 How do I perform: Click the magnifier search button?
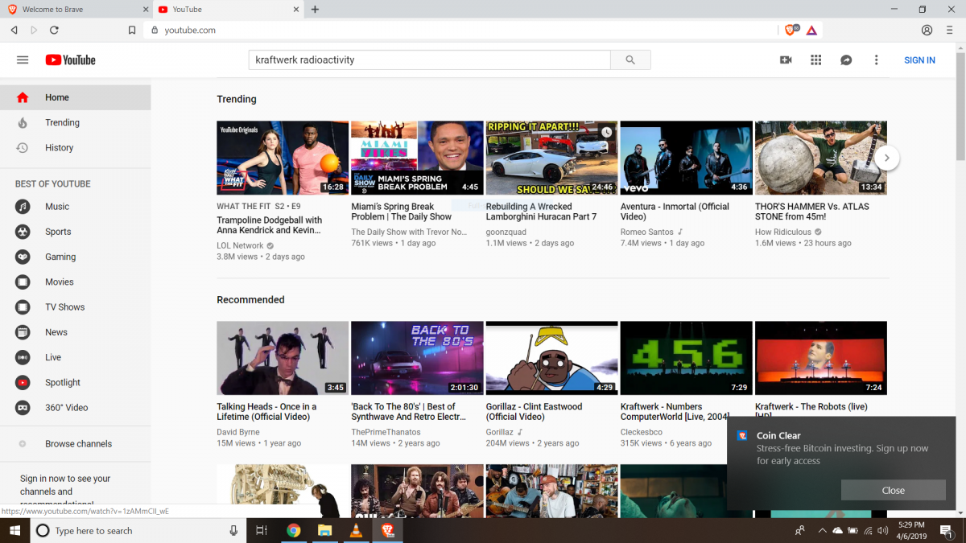630,60
